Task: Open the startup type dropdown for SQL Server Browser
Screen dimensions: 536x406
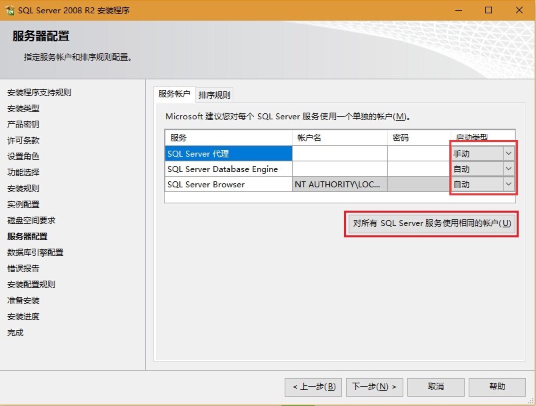Action: (x=509, y=184)
